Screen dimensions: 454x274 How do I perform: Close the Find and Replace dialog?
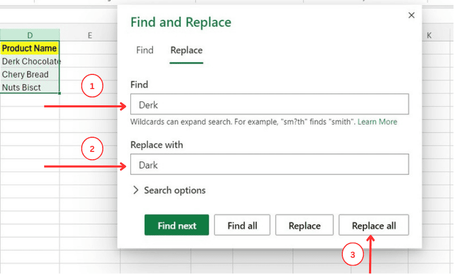point(412,16)
